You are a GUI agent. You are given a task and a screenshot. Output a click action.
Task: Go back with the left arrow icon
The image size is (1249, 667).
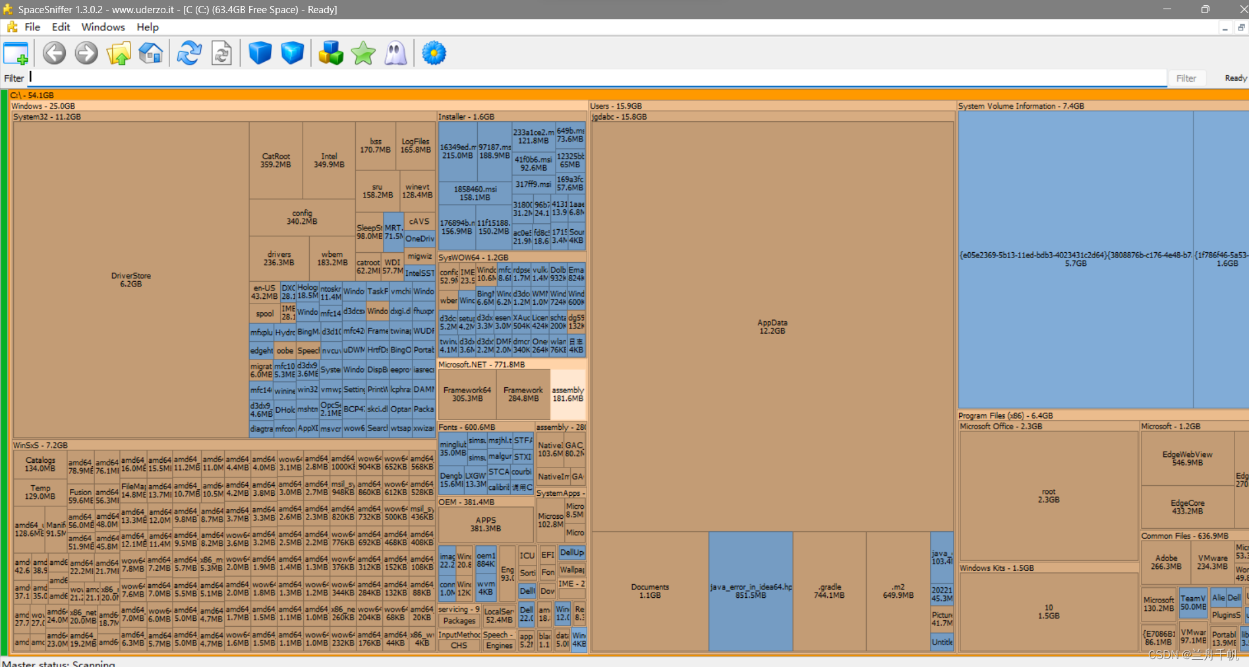(x=54, y=53)
